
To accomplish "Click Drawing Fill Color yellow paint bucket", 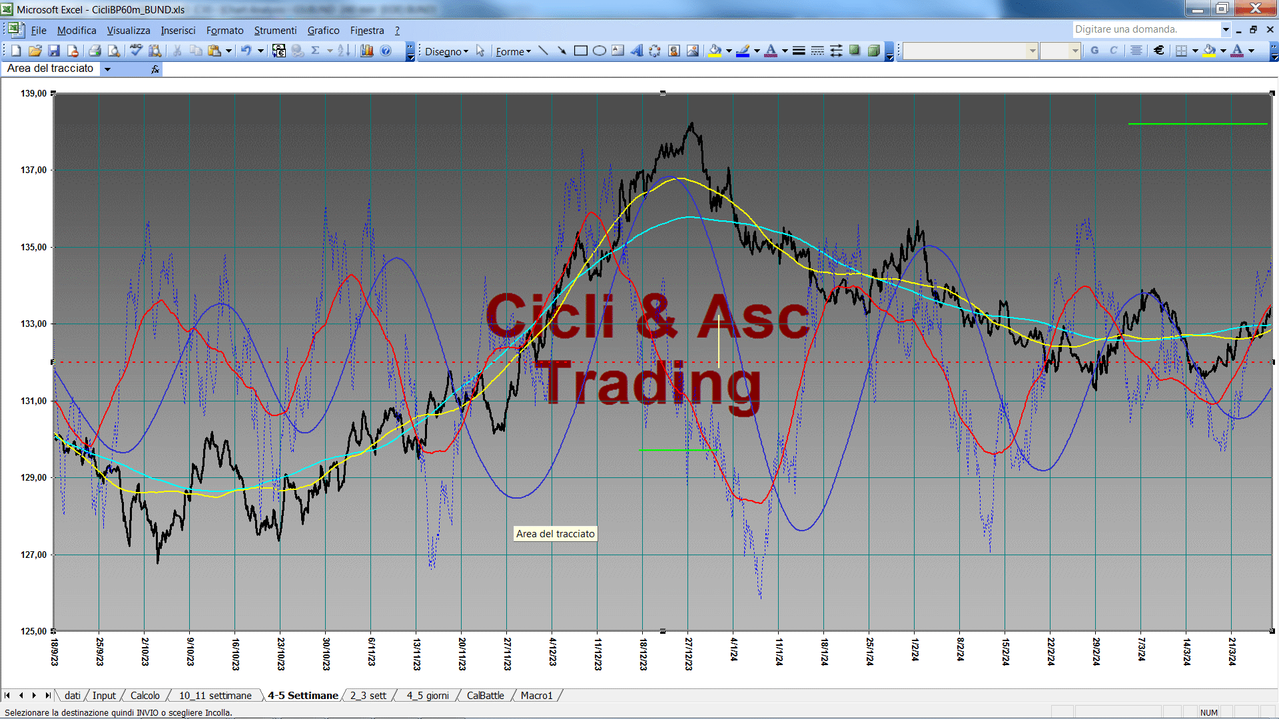I will (x=715, y=51).
